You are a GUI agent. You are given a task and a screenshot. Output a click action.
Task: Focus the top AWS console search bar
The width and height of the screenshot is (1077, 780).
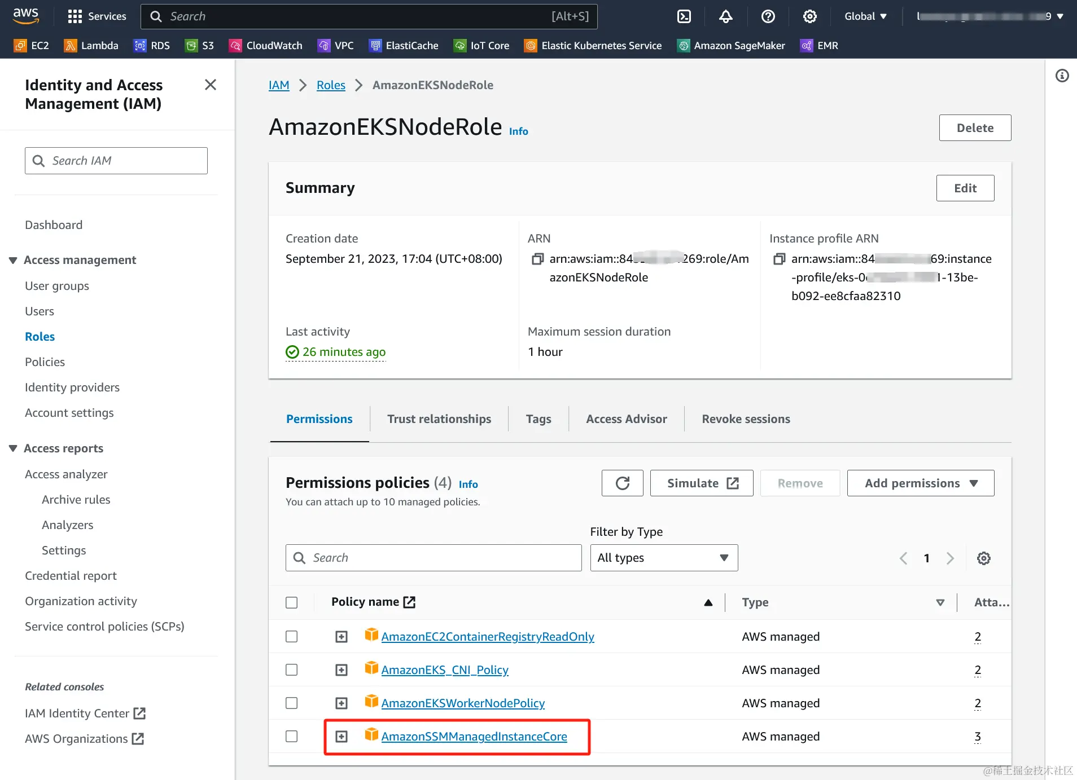(369, 16)
